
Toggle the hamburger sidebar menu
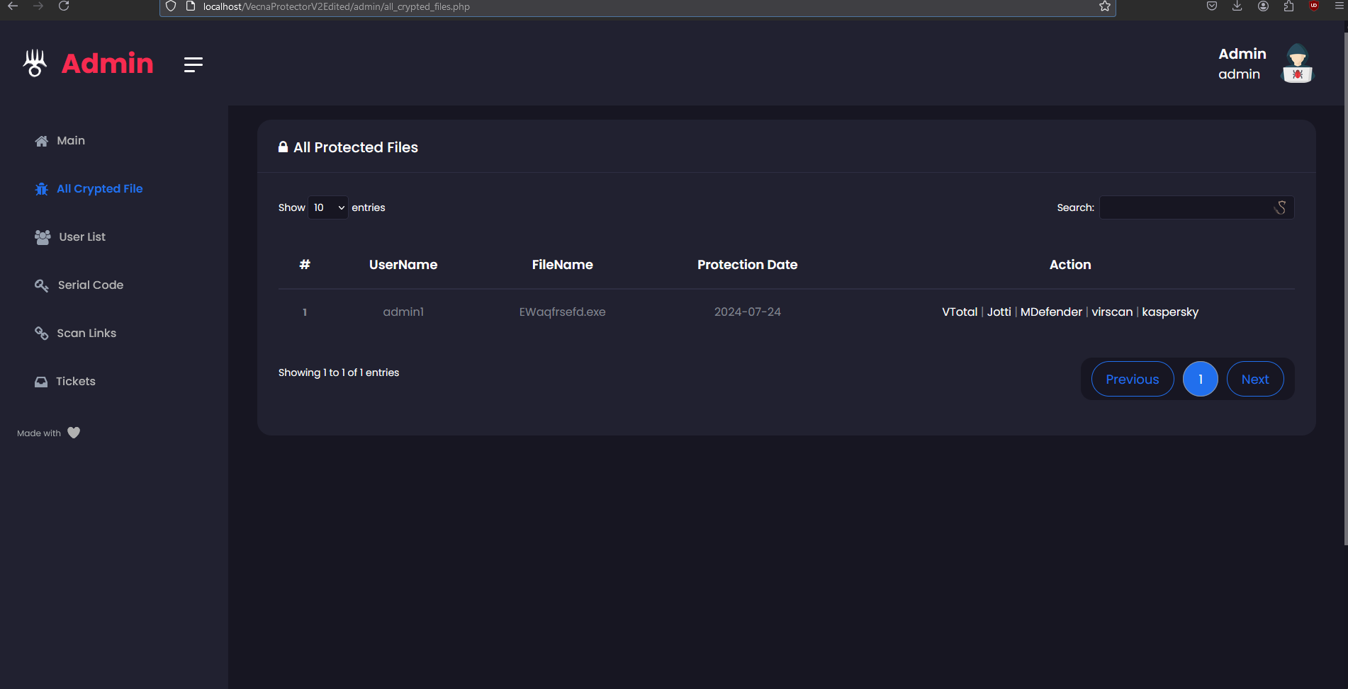coord(193,64)
